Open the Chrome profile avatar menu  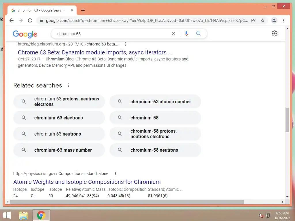274,20
